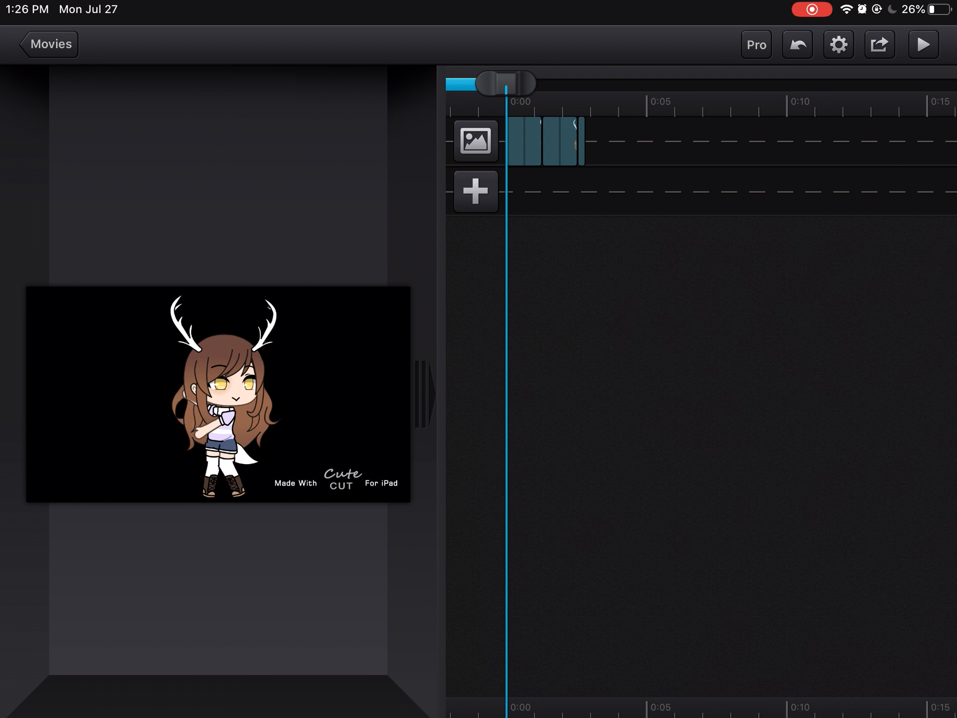Undo the last edit

click(797, 45)
